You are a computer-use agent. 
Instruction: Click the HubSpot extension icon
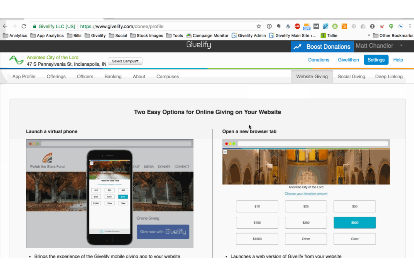[x=344, y=26]
